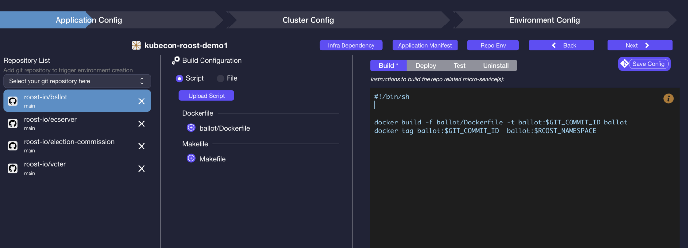
Task: Switch to the Uninstall tab
Action: [x=495, y=65]
